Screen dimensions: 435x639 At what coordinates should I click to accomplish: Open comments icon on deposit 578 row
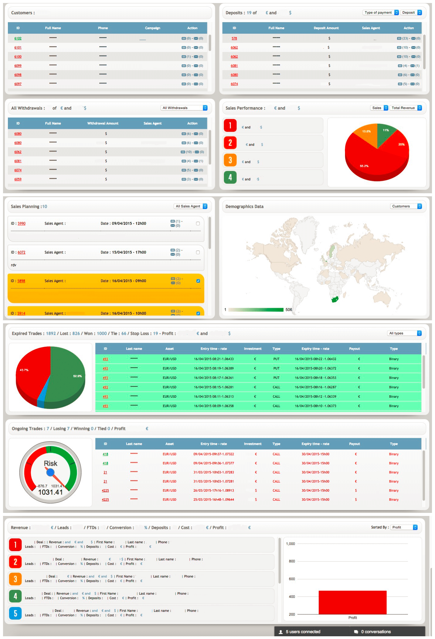point(399,39)
